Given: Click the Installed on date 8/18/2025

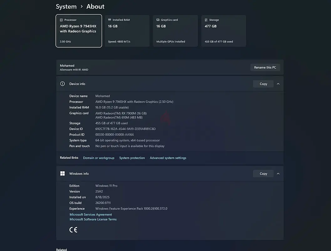Looking at the screenshot, I should (102, 197).
